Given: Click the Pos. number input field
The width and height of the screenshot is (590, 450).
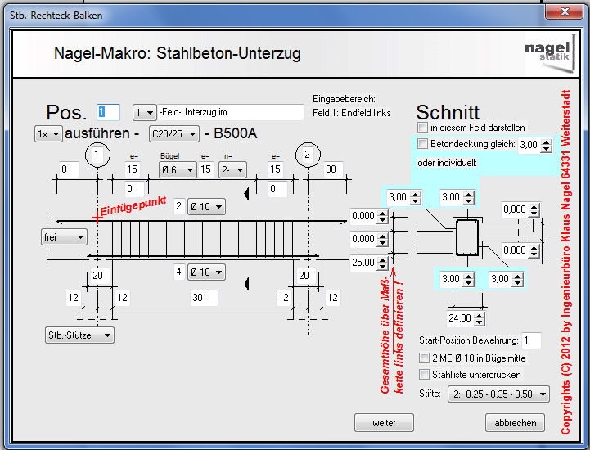Looking at the screenshot, I should 108,112.
